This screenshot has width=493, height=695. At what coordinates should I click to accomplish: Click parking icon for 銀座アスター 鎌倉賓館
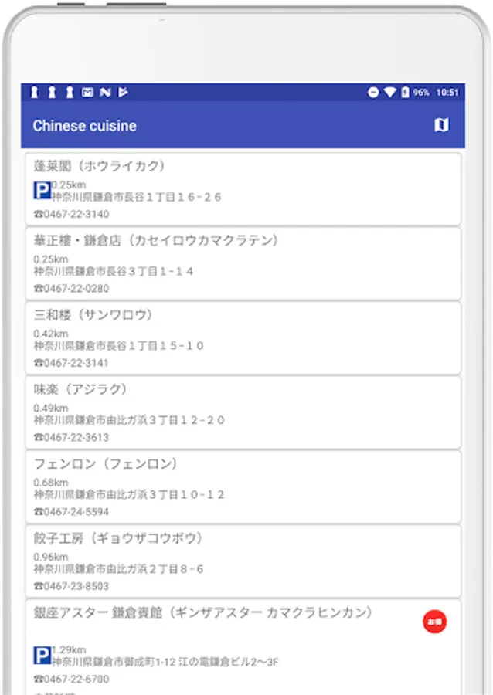(42, 656)
